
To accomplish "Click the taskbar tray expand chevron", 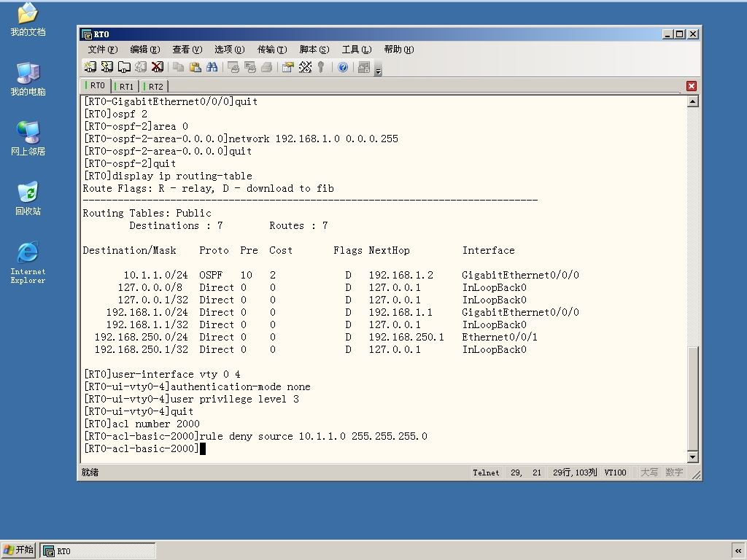I will click(738, 551).
